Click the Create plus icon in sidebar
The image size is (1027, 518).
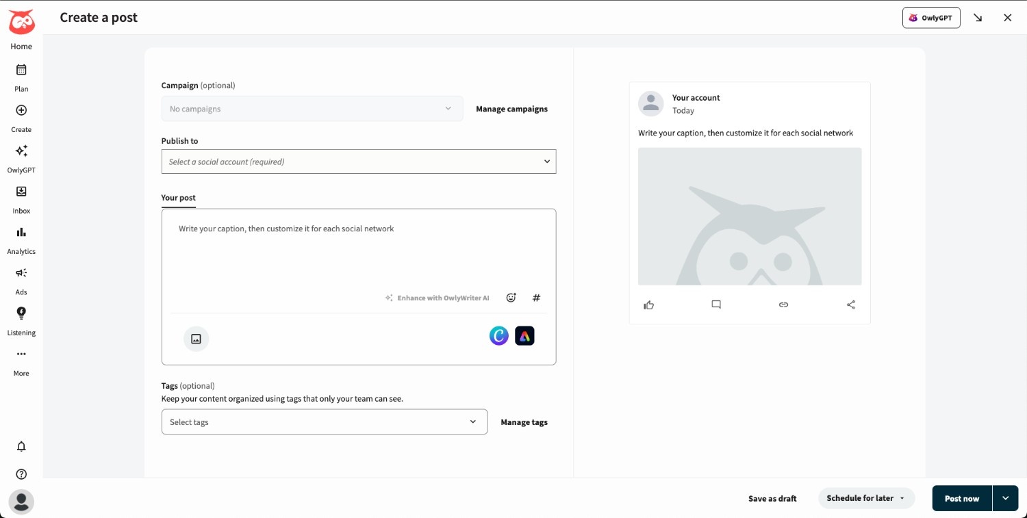coord(21,110)
